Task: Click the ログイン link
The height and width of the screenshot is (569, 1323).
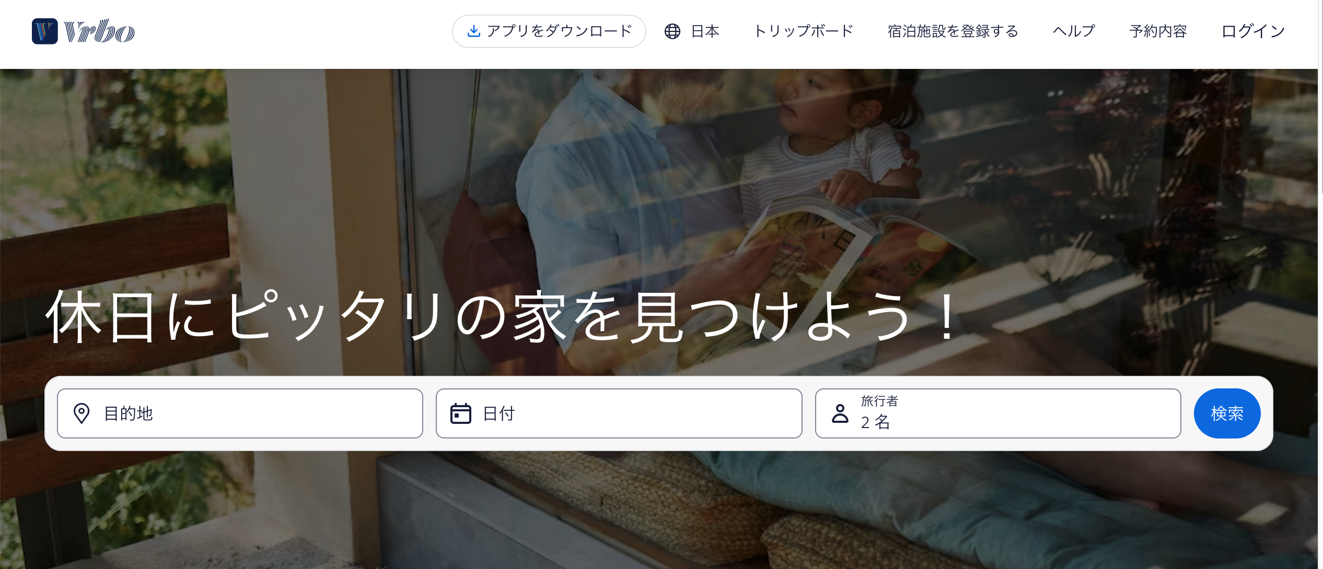Action: pos(1253,31)
